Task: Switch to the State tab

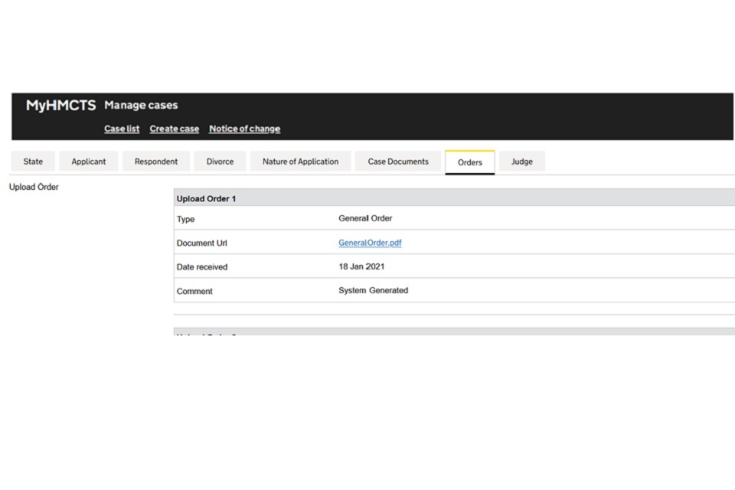Action: 33,162
